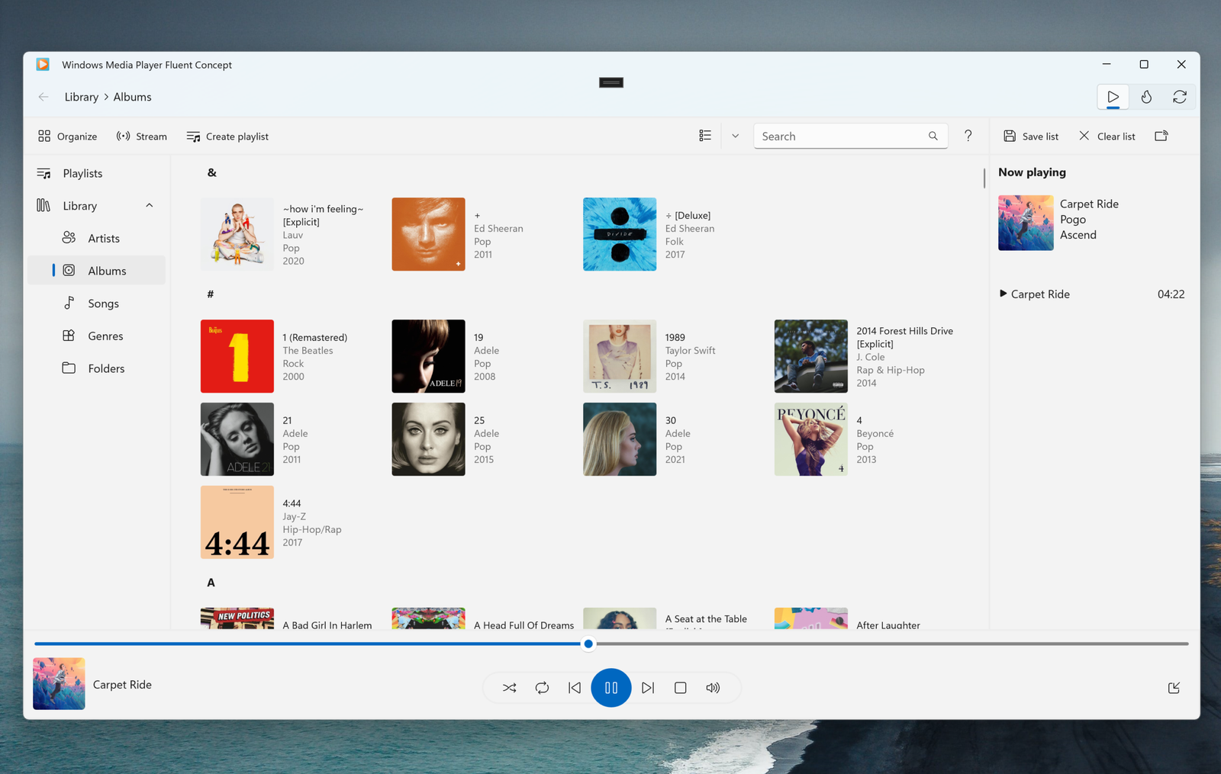Open the Stream menu
The image size is (1221, 774).
click(141, 136)
